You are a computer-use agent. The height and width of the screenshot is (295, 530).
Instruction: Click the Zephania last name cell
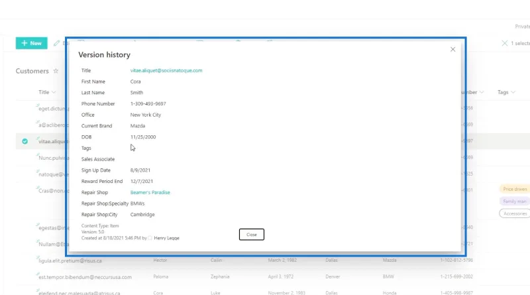(x=220, y=276)
